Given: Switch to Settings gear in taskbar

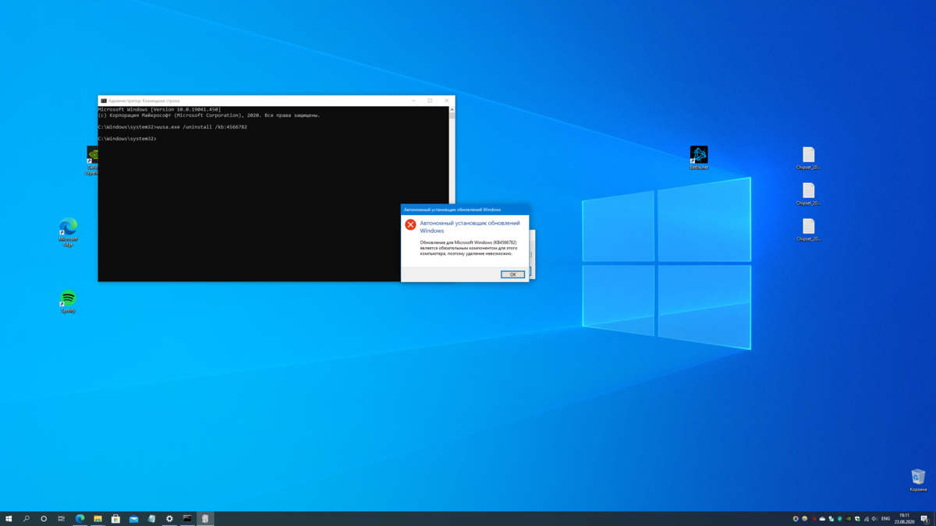Looking at the screenshot, I should 169,518.
